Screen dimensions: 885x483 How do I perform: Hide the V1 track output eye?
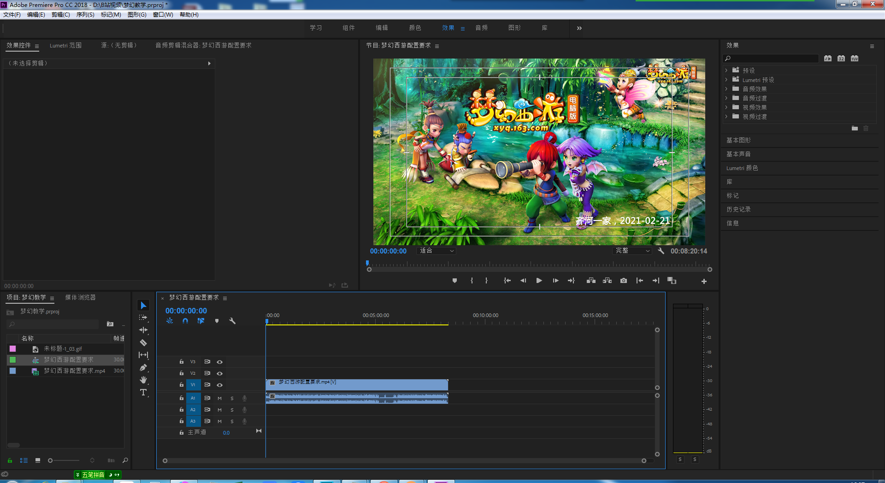click(x=220, y=385)
